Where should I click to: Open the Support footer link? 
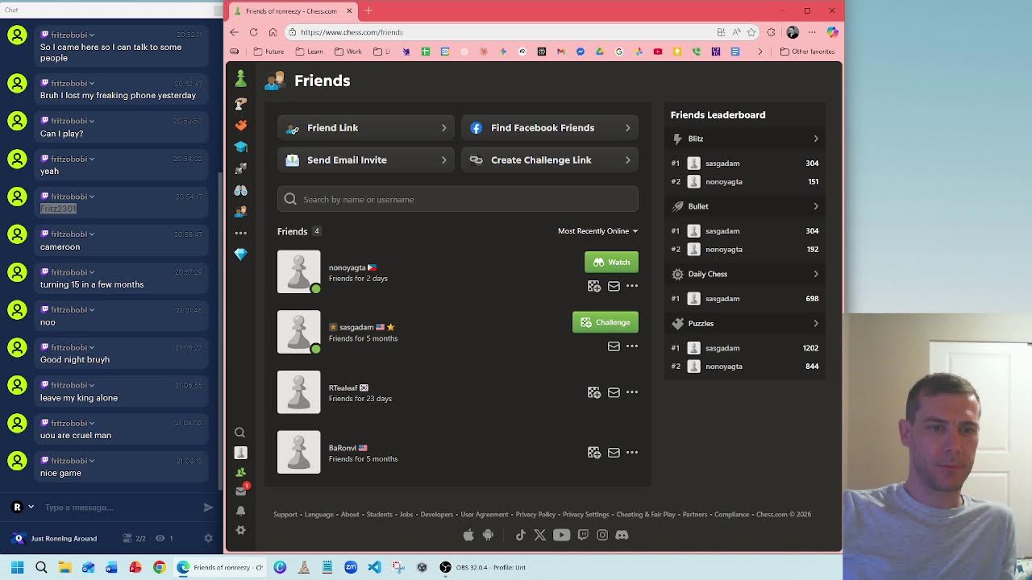(x=285, y=514)
